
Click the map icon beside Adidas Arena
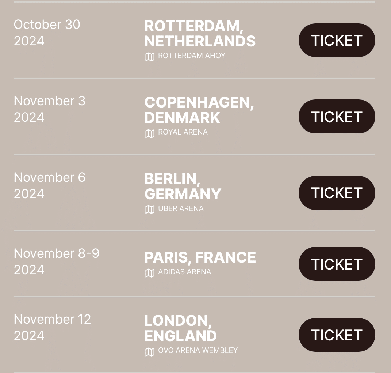(150, 273)
